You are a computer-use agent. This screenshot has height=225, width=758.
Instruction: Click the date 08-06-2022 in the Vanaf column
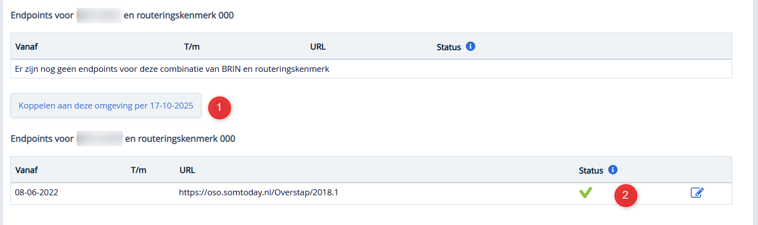point(37,193)
